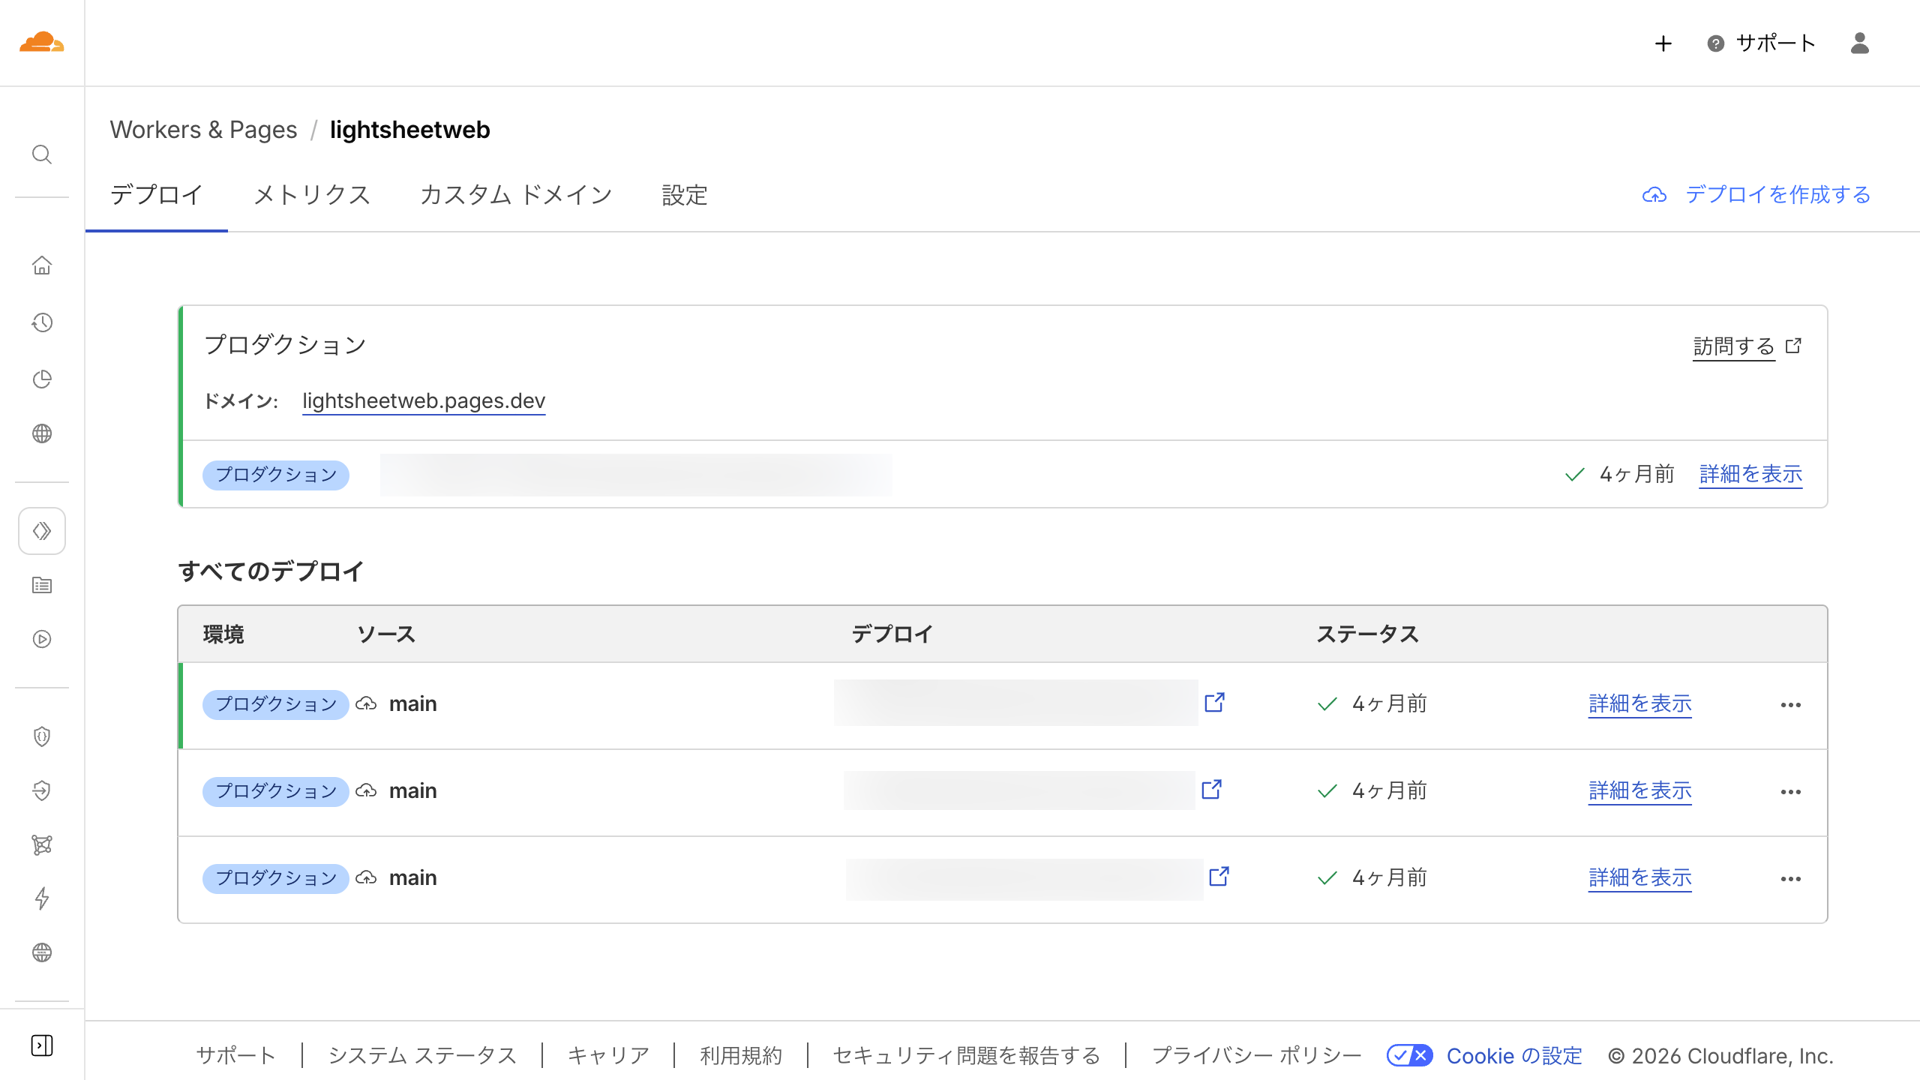Select the Cloudflare home logo
1920x1080 pixels.
[x=42, y=43]
